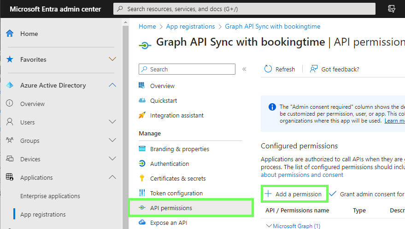The image size is (405, 229).
Task: Collapse the Azure Active Directory section chevron
Action: coord(112,85)
